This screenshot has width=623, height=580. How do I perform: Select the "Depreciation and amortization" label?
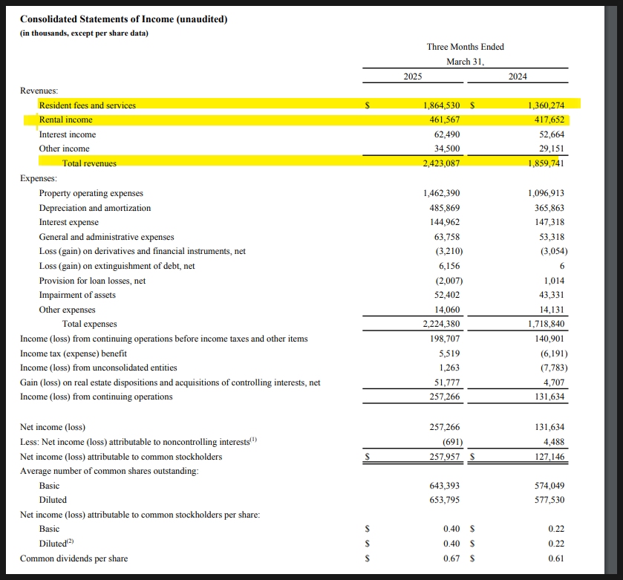coord(95,208)
